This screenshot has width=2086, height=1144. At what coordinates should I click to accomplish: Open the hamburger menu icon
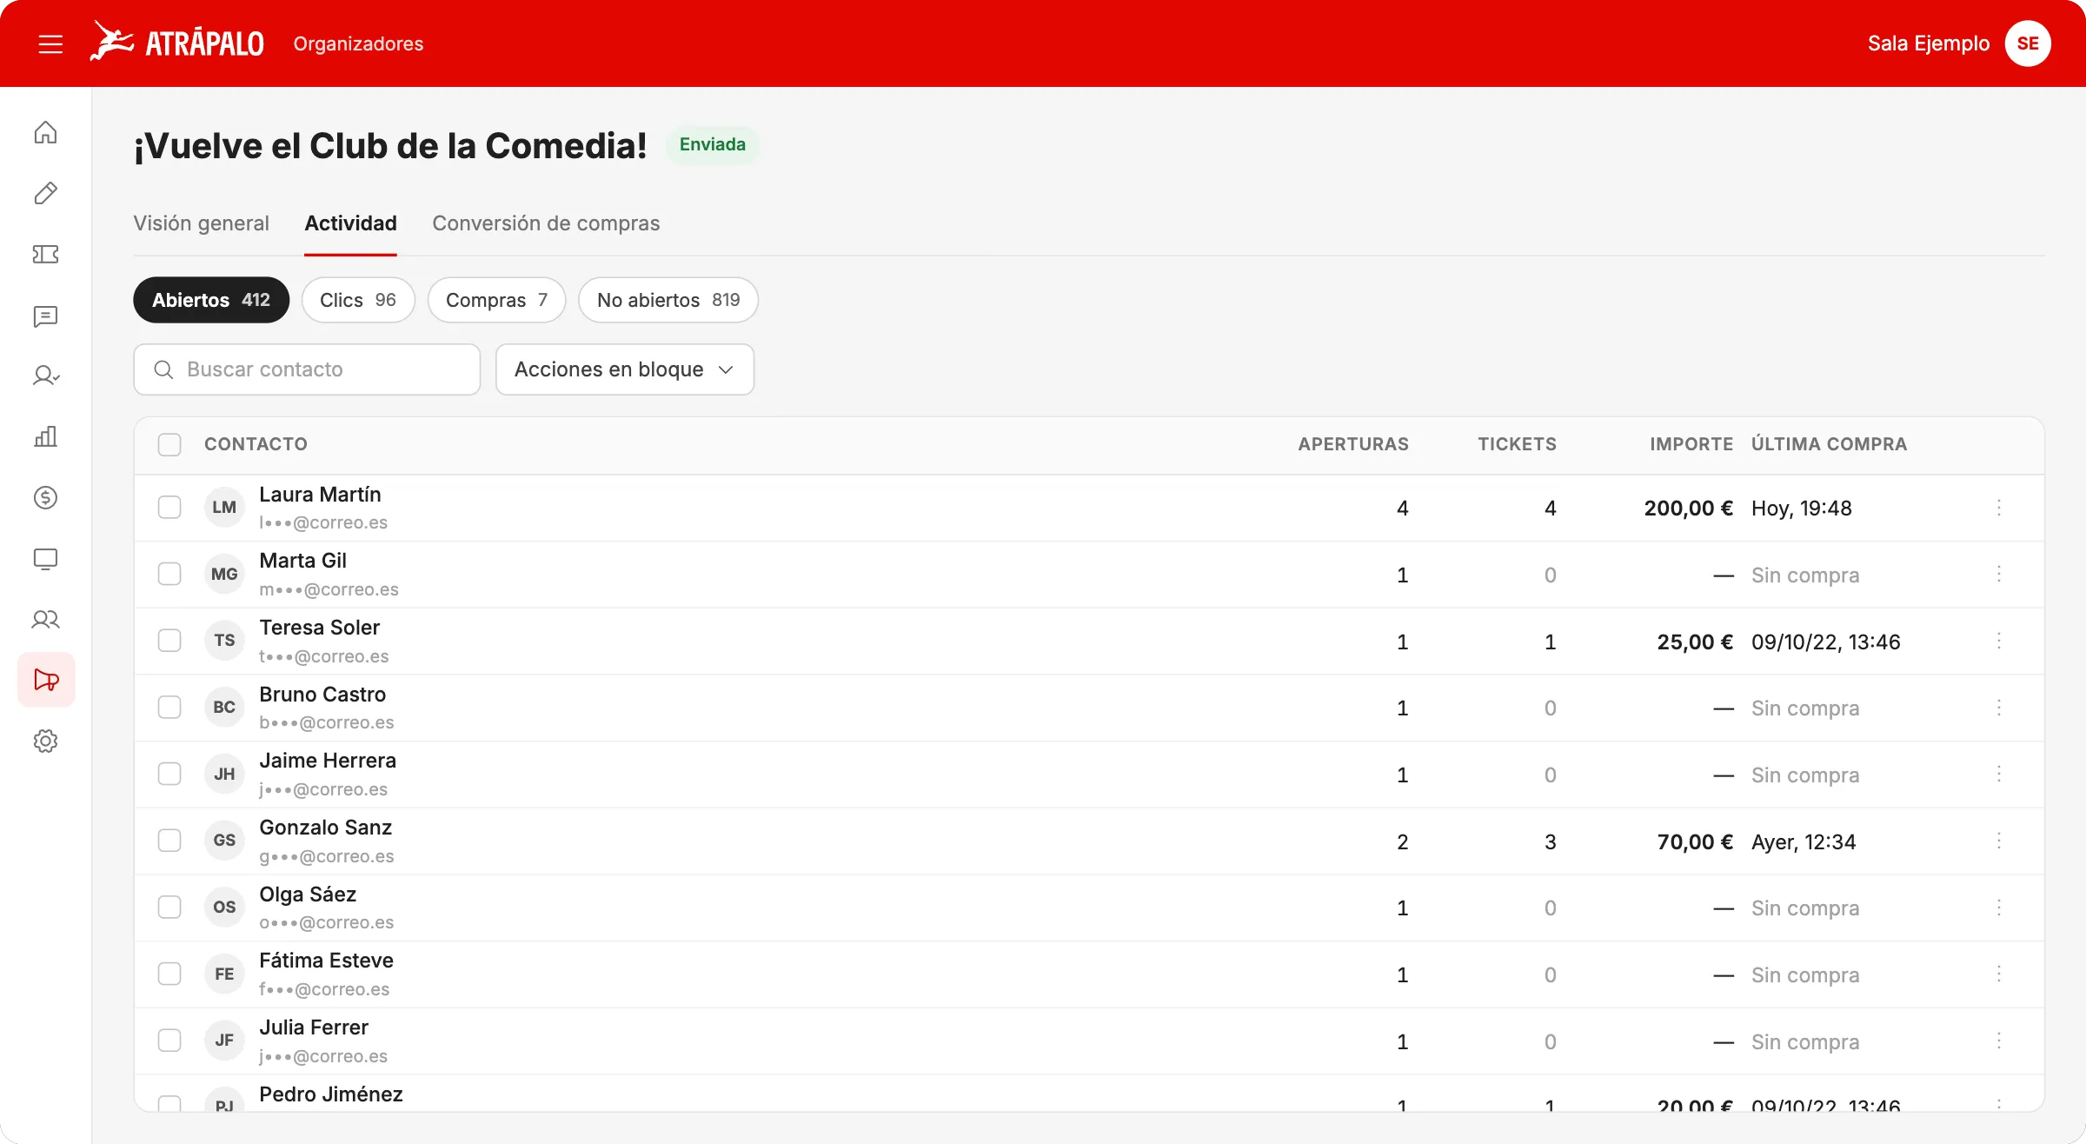pyautogui.click(x=50, y=43)
